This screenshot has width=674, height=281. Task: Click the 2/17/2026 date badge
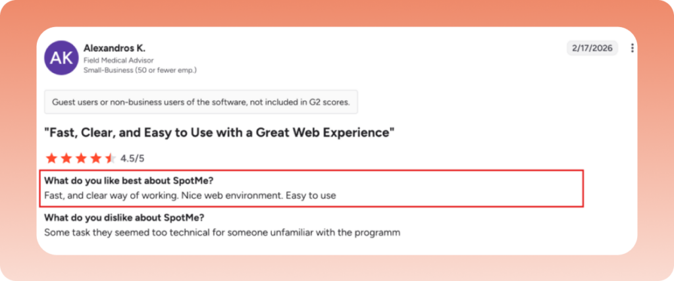coord(592,48)
